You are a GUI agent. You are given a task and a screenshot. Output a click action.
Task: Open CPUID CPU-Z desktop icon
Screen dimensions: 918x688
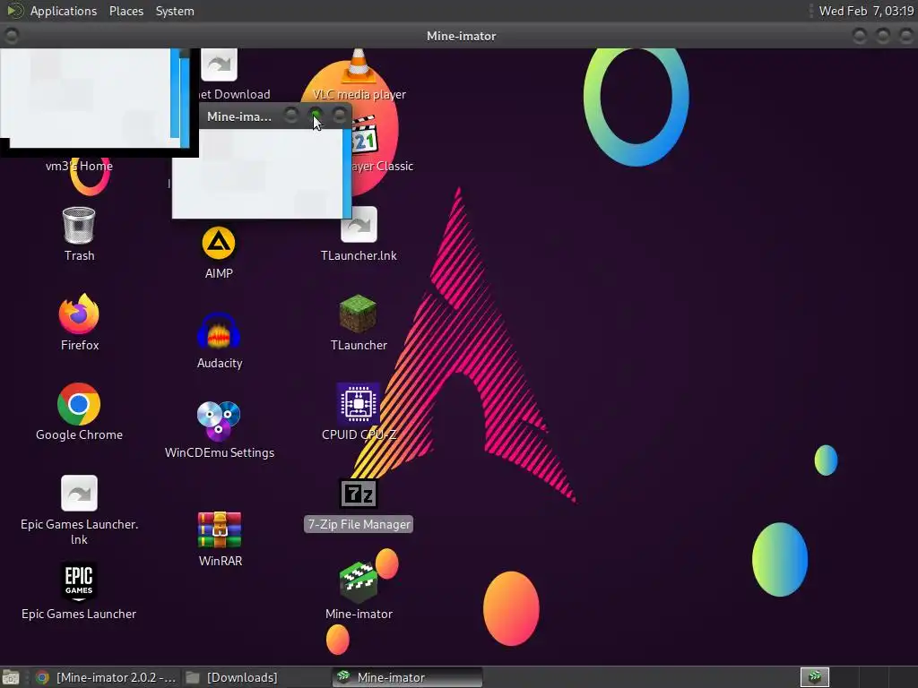point(359,403)
